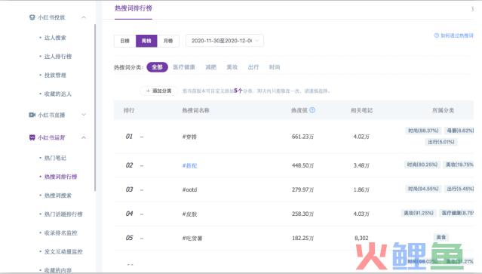482x274 pixels.
Task: Open 收藏的达人 in the sidebar
Action: coord(58,94)
